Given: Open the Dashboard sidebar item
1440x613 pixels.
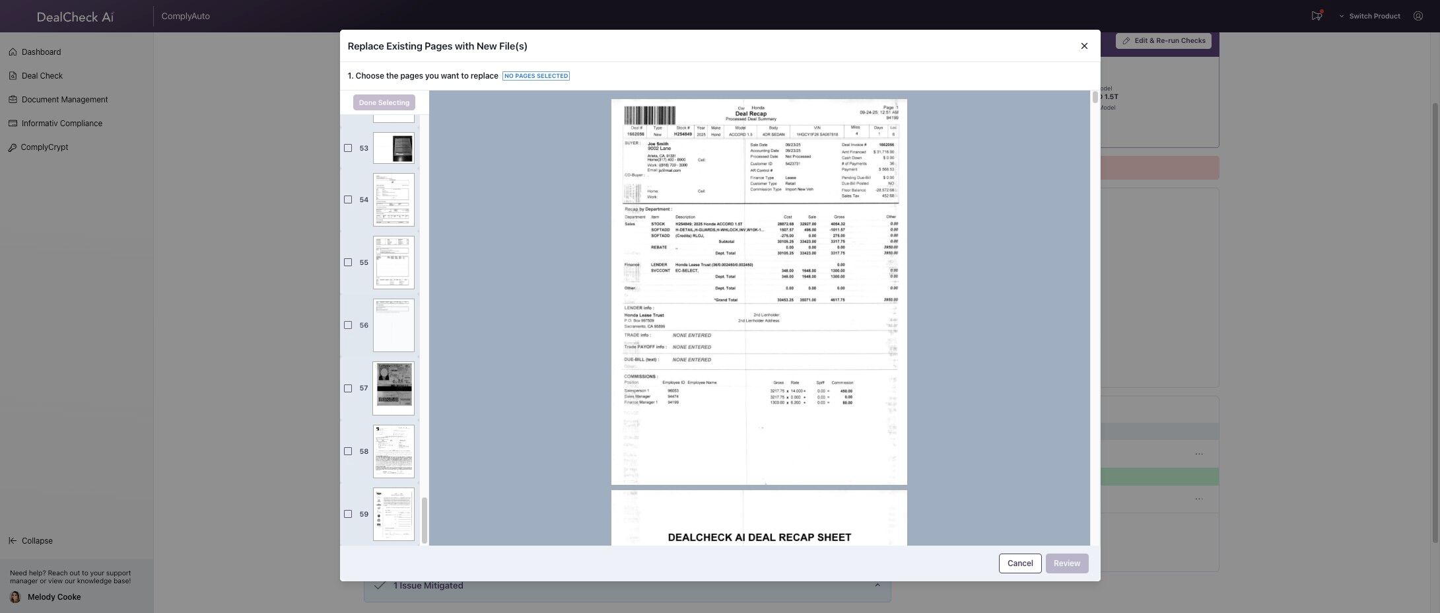Looking at the screenshot, I should 41,52.
